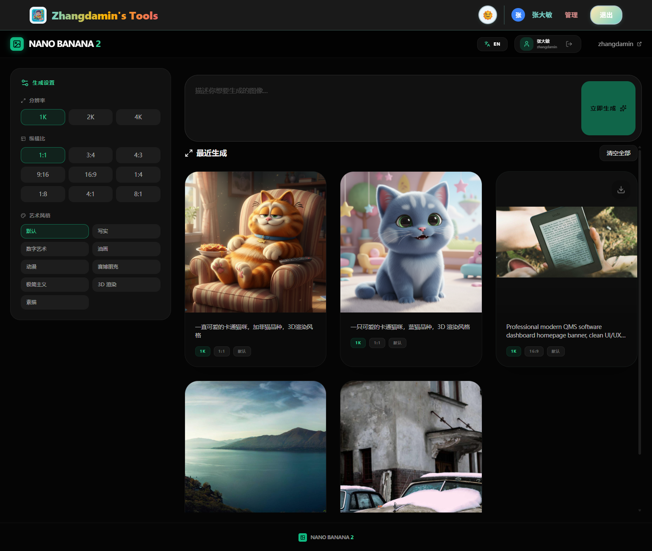The image size is (652, 551).
Task: Click 清空全部 to clear all images
Action: click(619, 153)
